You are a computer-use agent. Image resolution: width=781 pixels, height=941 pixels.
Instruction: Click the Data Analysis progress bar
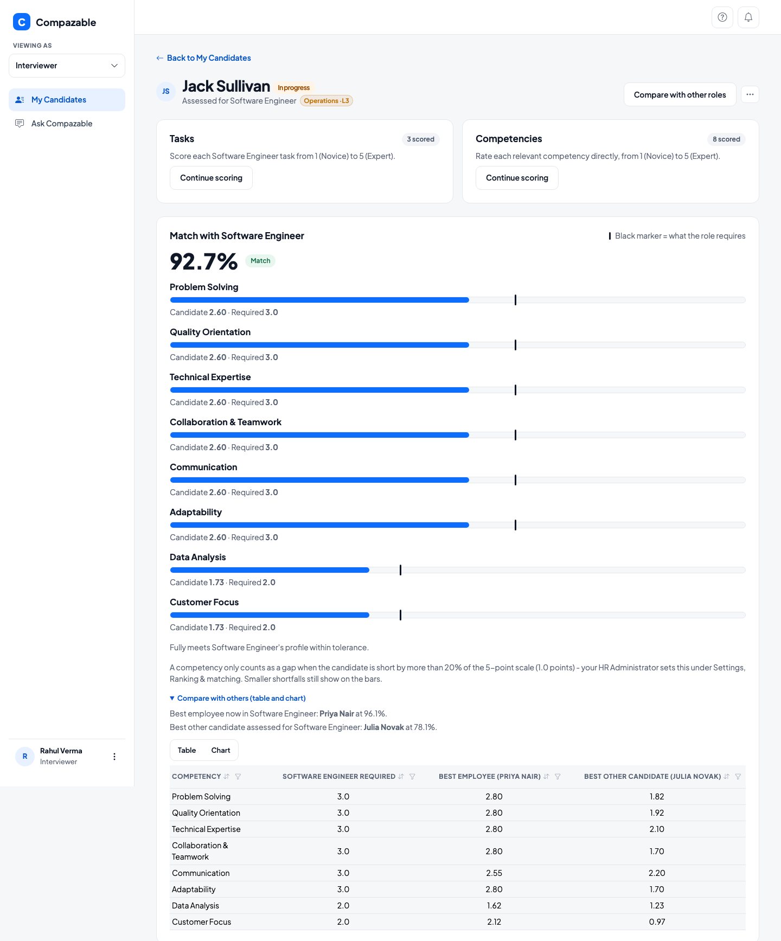[x=458, y=570]
